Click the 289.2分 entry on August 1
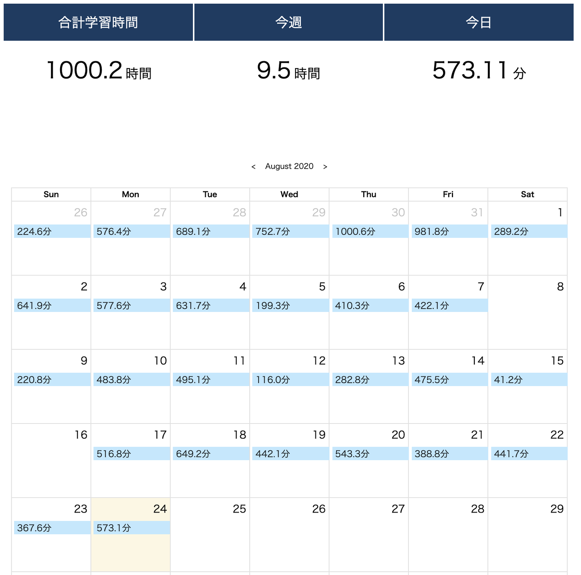The image size is (581, 575). pos(528,231)
